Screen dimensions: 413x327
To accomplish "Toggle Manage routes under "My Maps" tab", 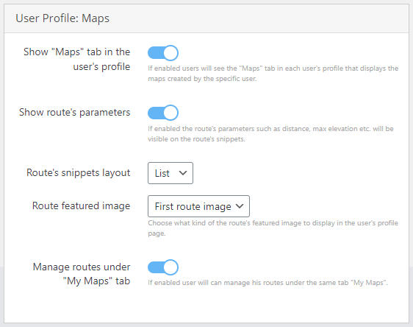I will tap(163, 267).
